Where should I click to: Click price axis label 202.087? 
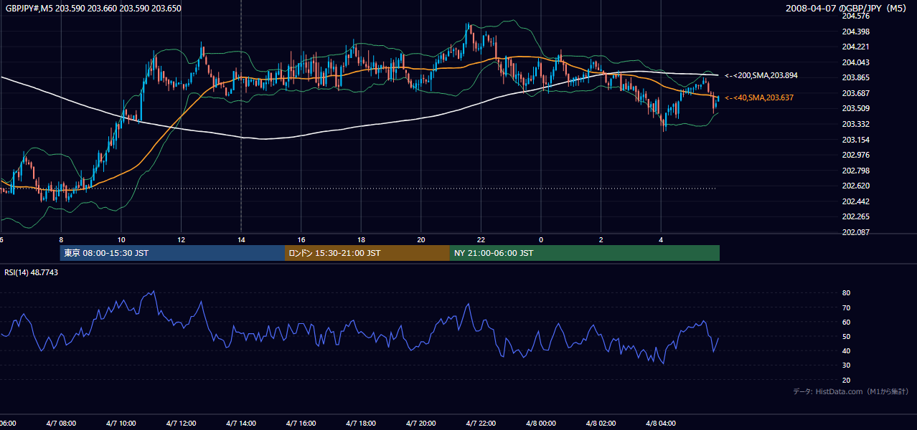point(855,232)
